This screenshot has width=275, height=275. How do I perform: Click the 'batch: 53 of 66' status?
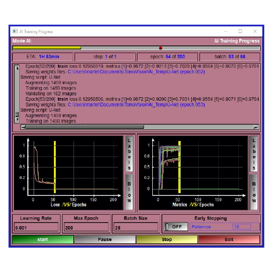click(x=230, y=57)
